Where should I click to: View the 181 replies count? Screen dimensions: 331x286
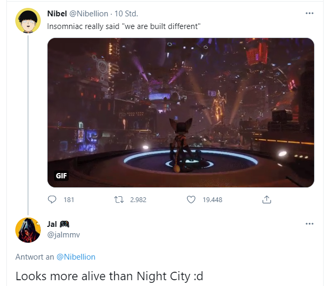[x=69, y=199]
